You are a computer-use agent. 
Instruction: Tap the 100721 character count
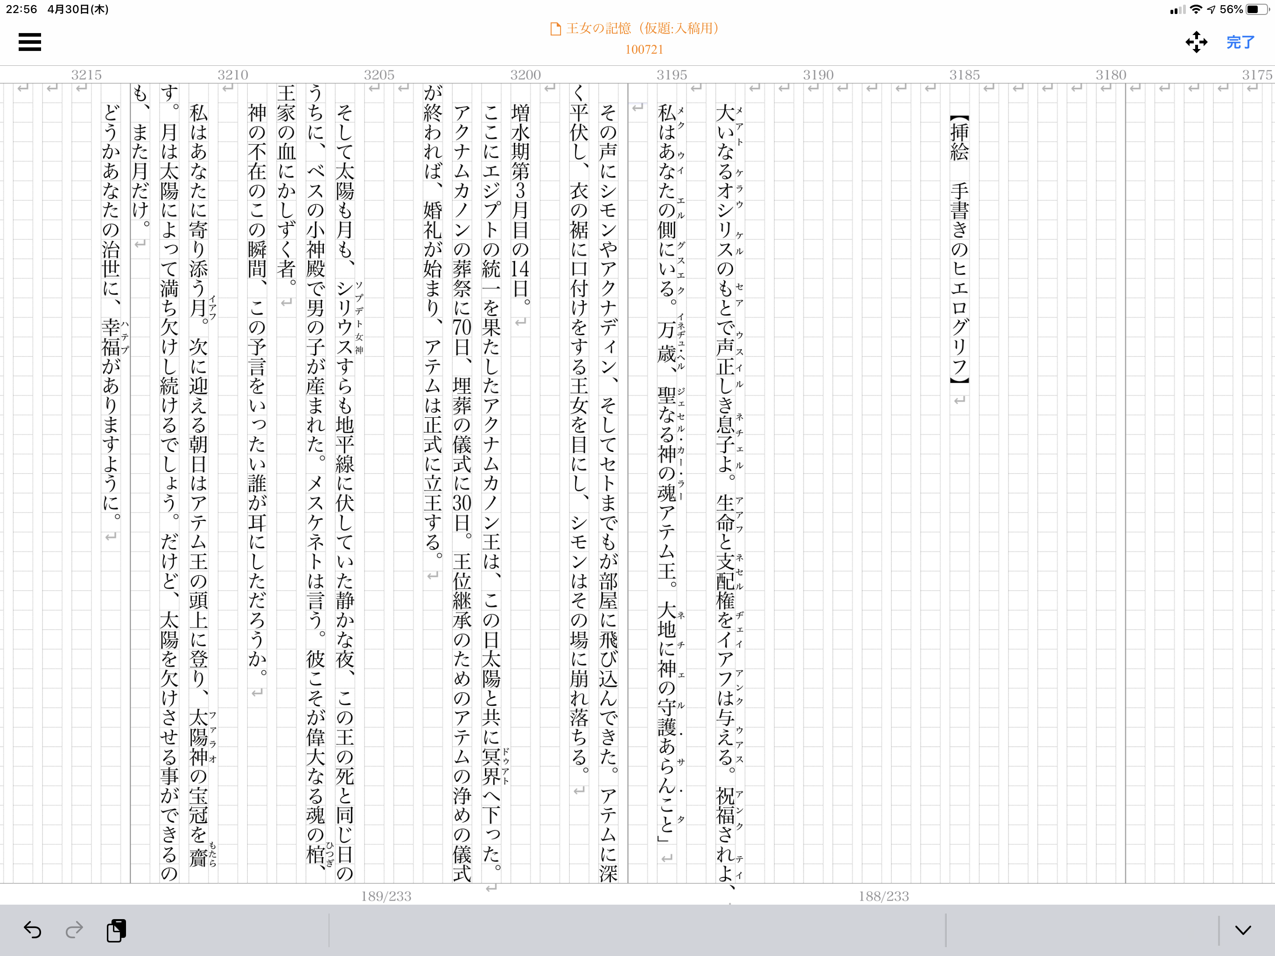(644, 49)
